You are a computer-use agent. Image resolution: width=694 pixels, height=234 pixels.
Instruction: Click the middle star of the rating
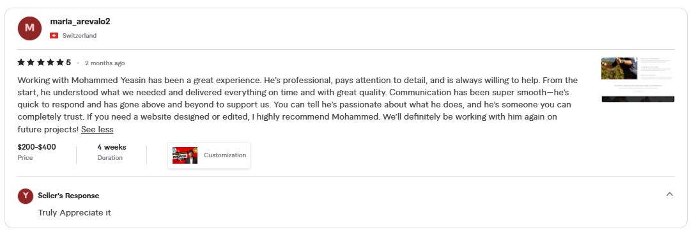(x=41, y=63)
